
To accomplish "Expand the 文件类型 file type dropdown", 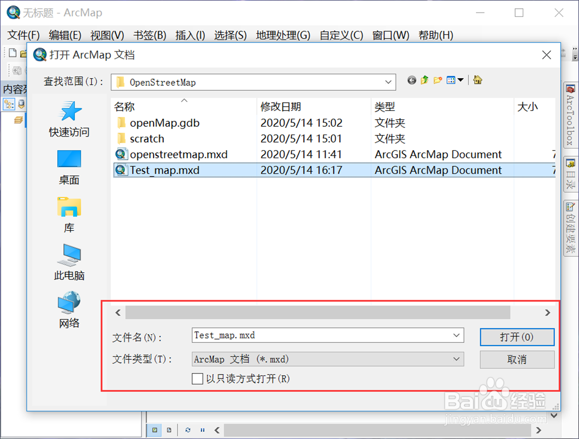I will [457, 359].
